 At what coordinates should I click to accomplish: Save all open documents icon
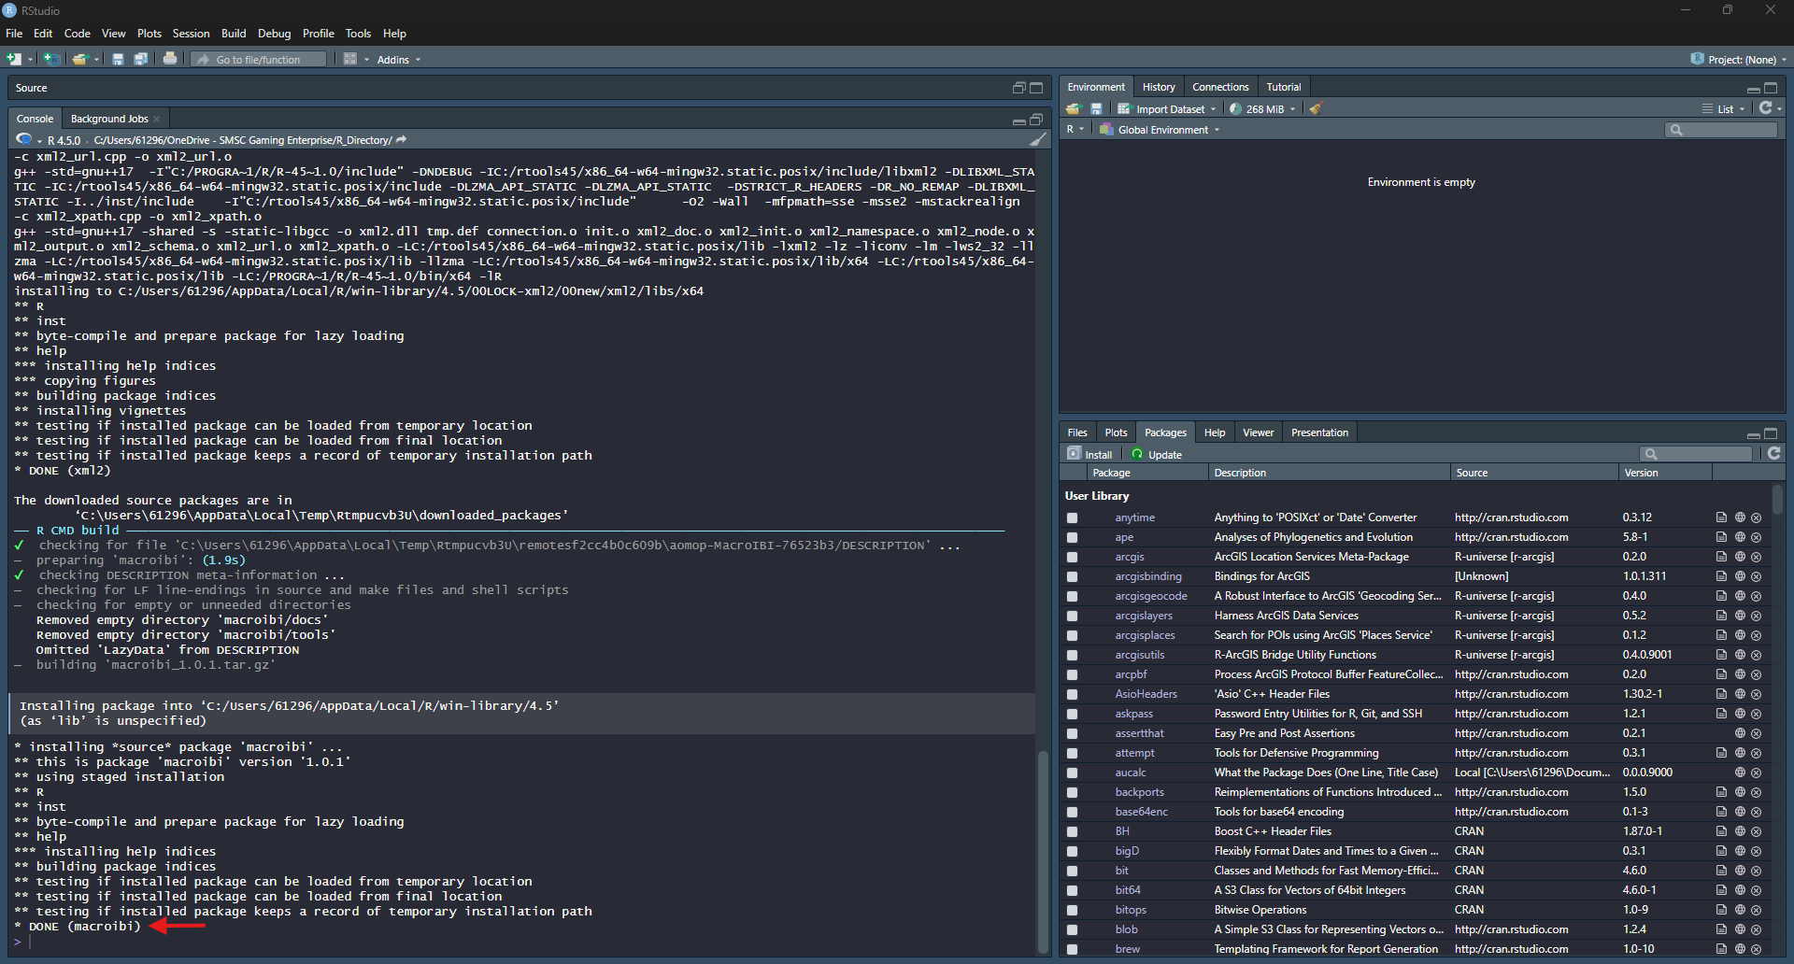[140, 59]
